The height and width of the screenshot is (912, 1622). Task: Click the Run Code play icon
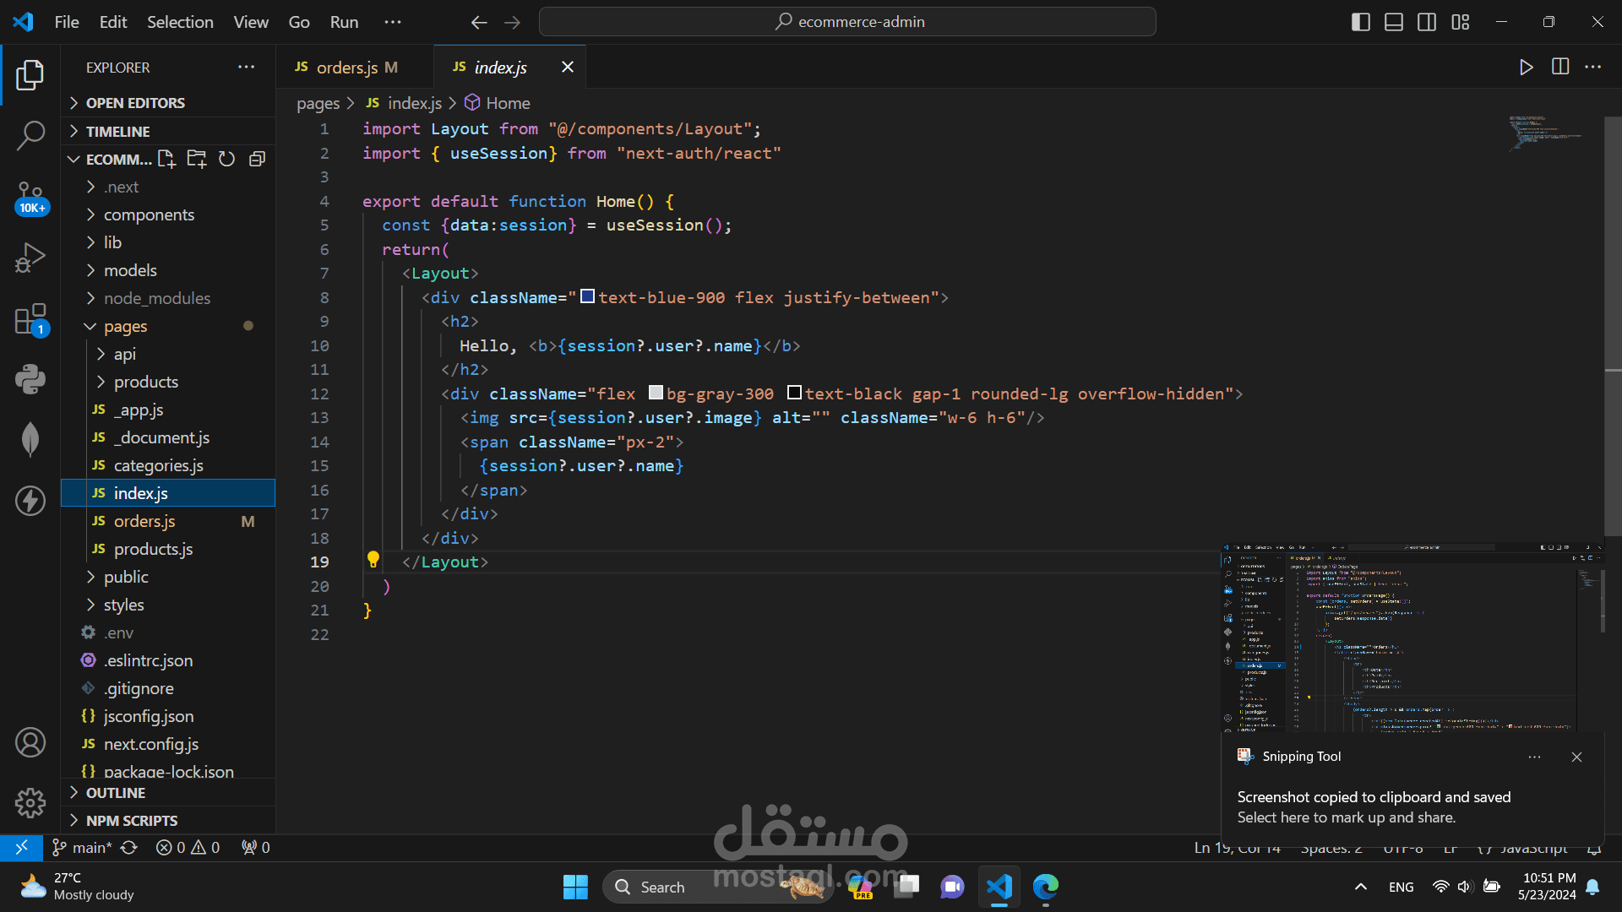[1526, 68]
